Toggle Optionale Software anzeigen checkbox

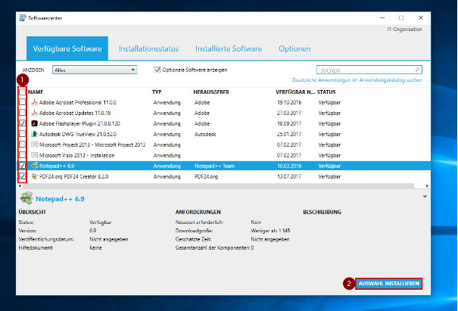pos(157,70)
